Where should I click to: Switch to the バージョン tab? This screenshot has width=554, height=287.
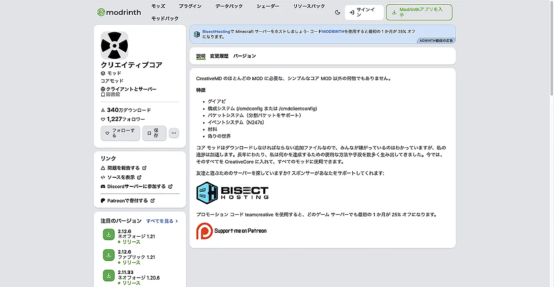coord(245,56)
